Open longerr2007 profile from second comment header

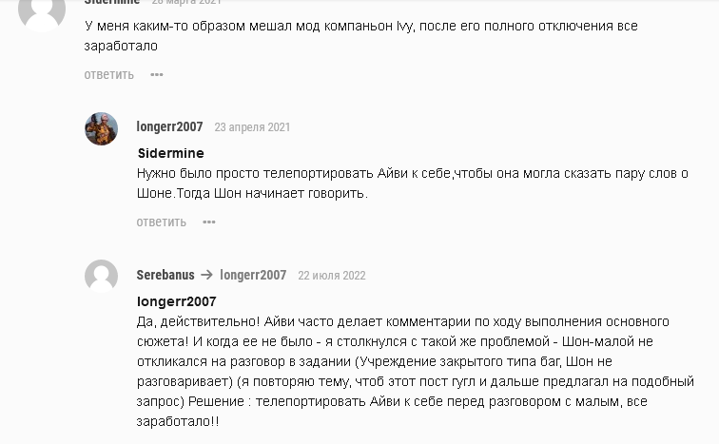click(169, 126)
